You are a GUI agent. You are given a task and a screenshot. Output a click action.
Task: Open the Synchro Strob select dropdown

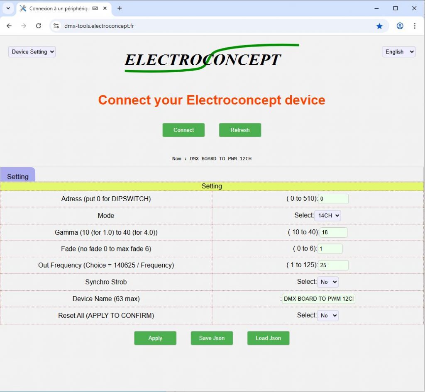click(327, 282)
